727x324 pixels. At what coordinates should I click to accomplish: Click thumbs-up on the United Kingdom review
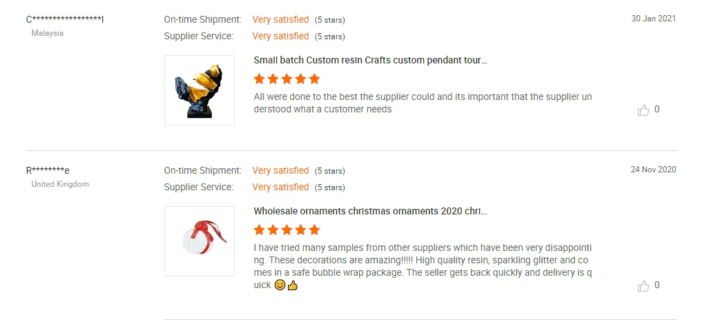(x=643, y=285)
